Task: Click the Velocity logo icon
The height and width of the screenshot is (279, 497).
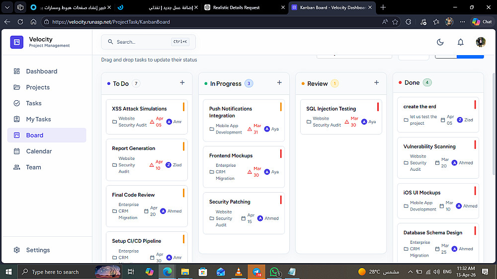Action: point(17,42)
